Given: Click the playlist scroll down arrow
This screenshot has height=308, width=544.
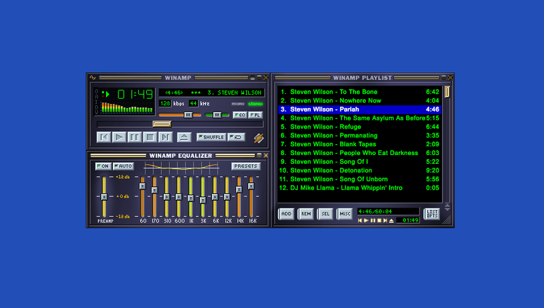Looking at the screenshot, I should (447, 209).
